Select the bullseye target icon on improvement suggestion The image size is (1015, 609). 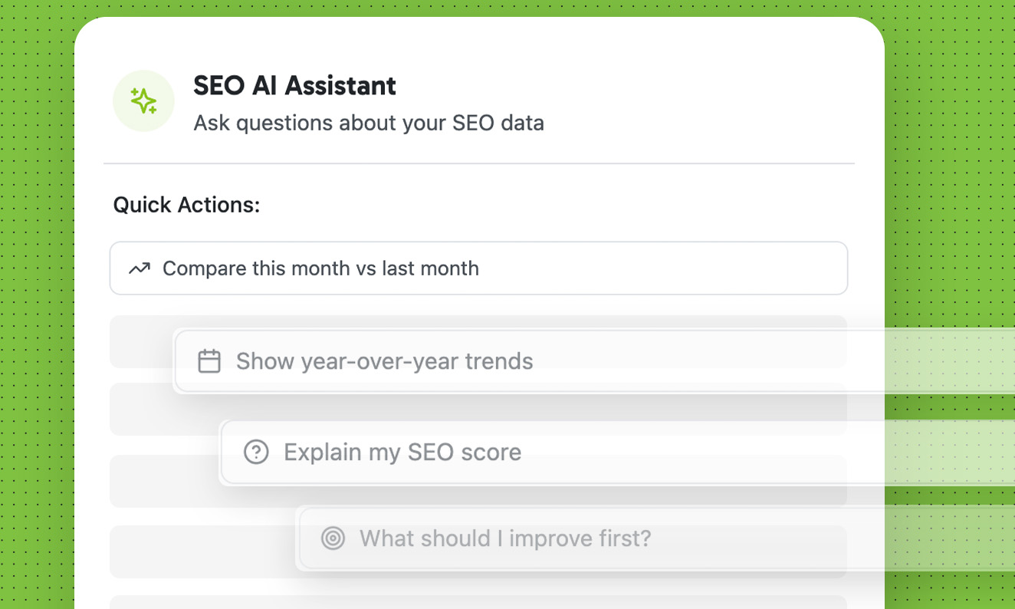333,538
